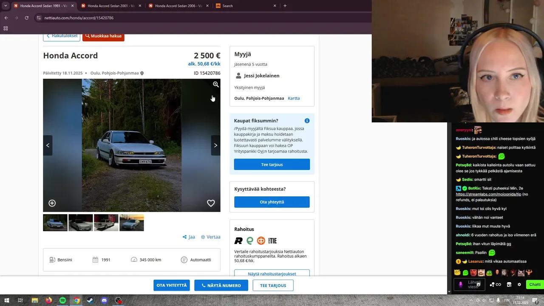Open chat settings gear icon
The height and width of the screenshot is (306, 544).
point(519,284)
